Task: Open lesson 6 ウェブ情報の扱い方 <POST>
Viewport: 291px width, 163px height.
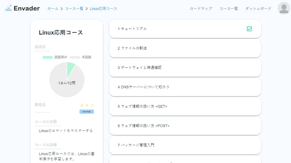Action: point(185,126)
